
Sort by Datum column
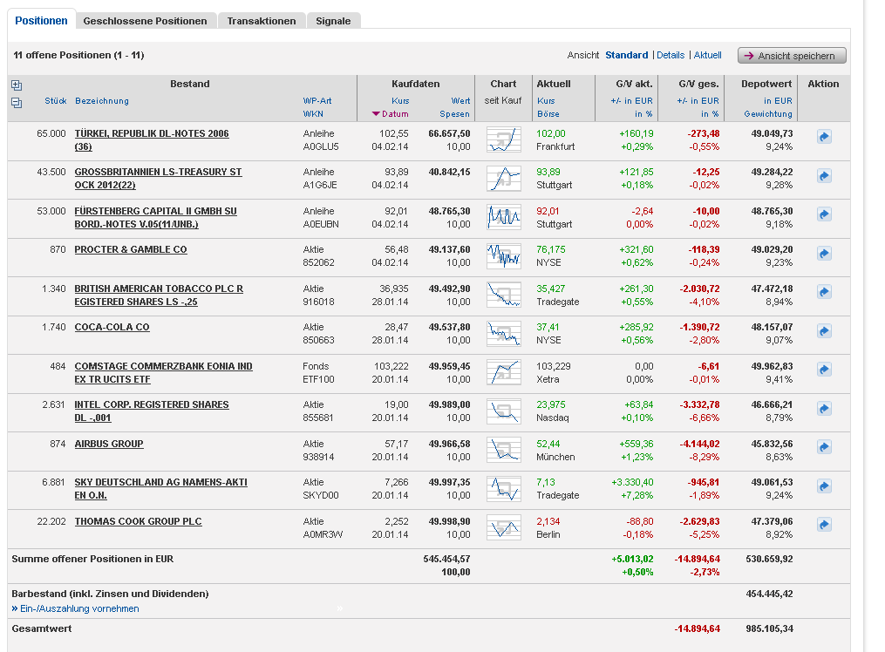click(393, 114)
